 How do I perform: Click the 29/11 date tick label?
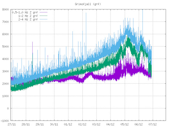pos(40,124)
